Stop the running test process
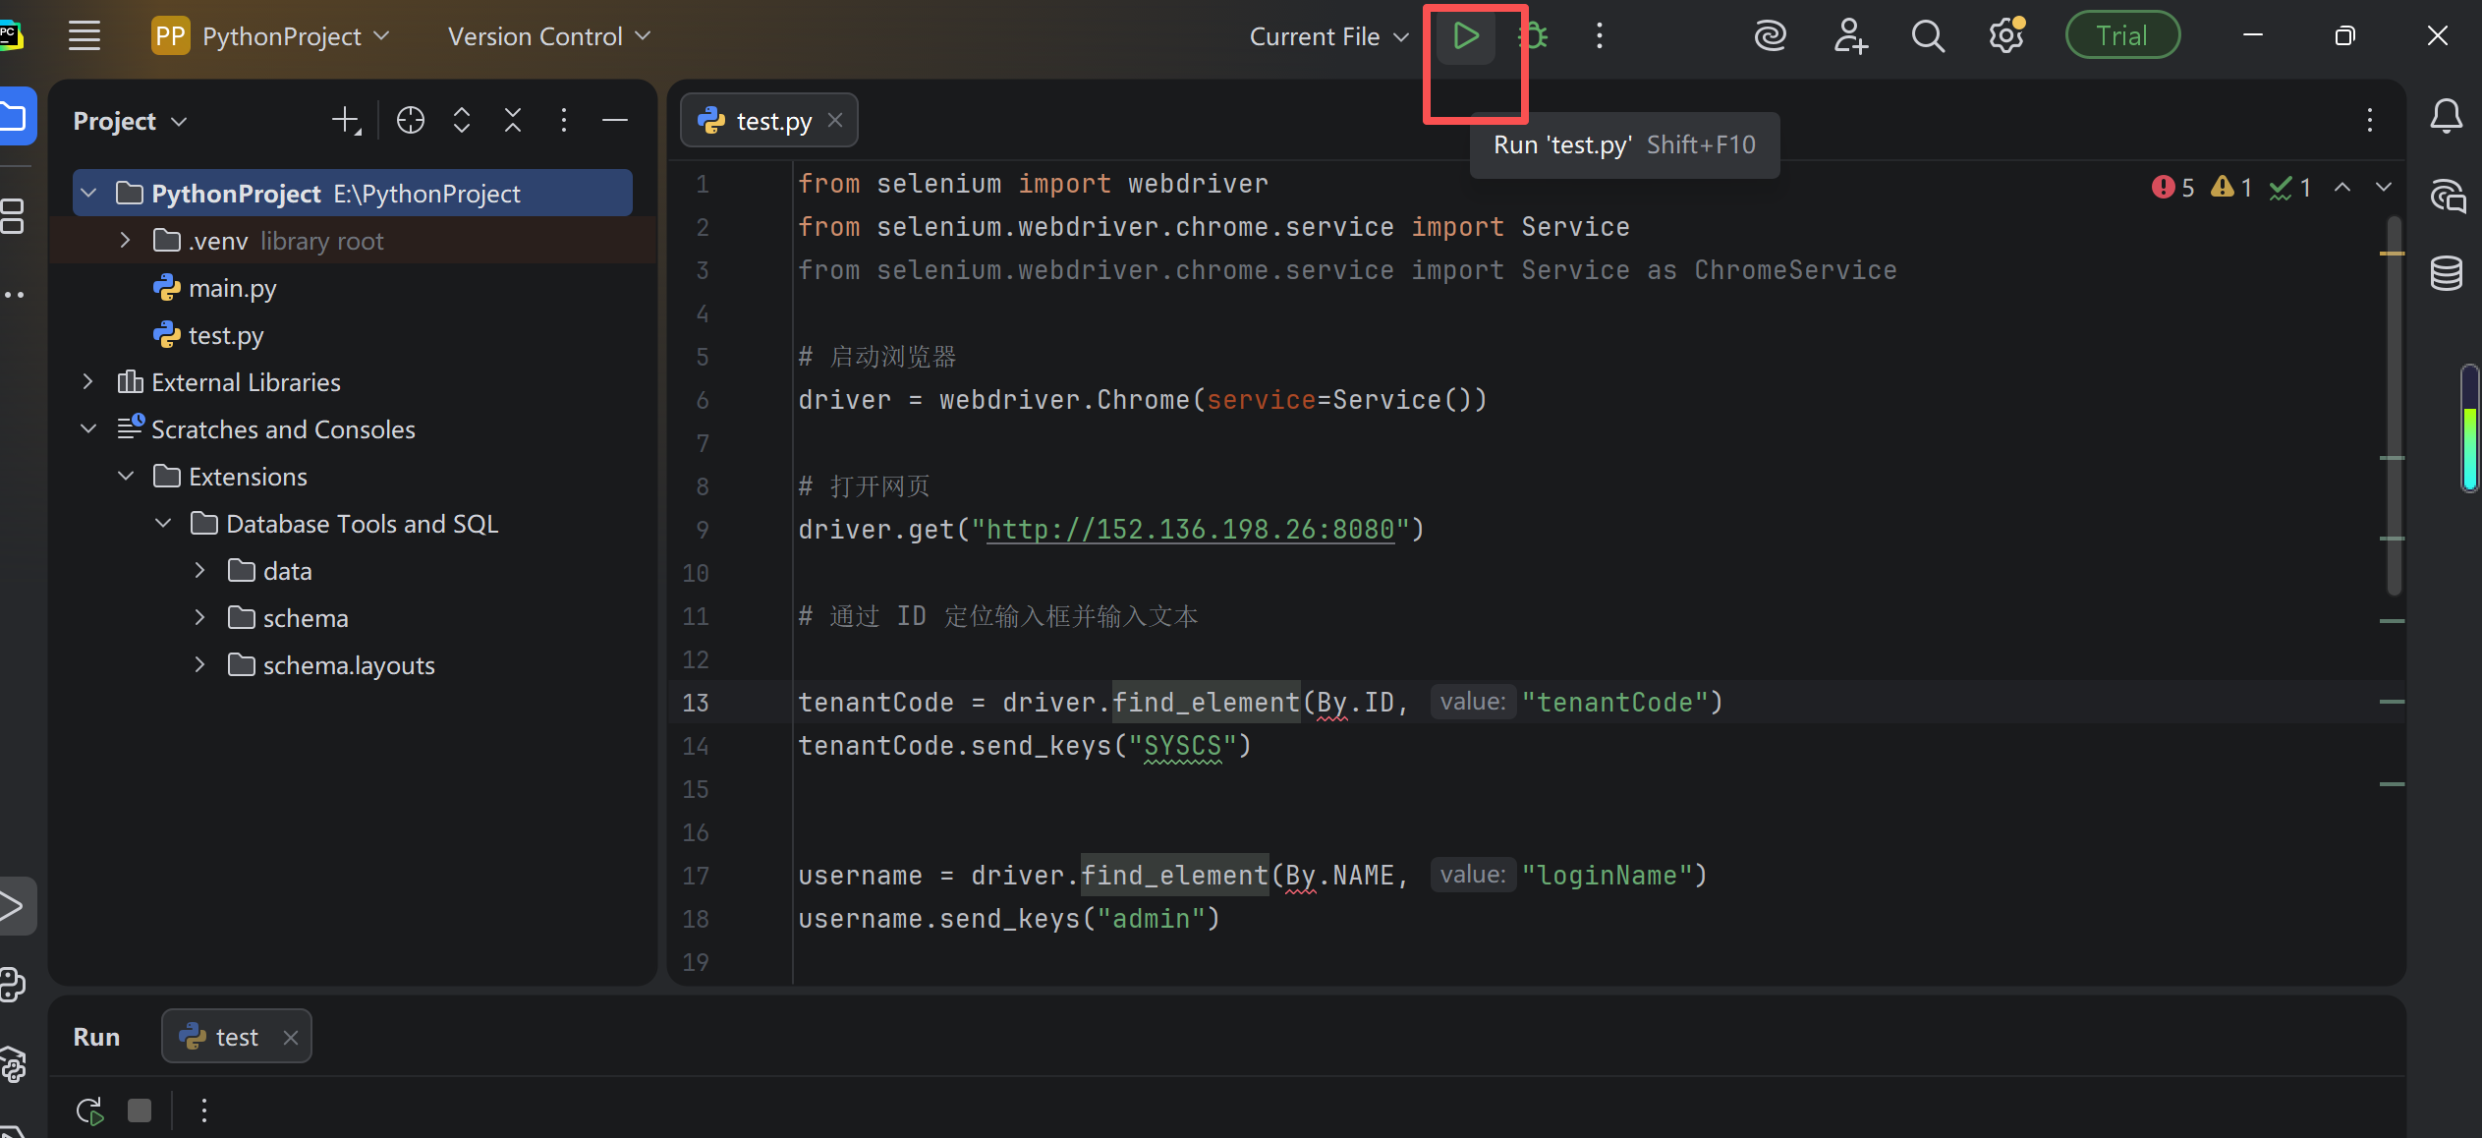Viewport: 2482px width, 1138px height. [140, 1110]
